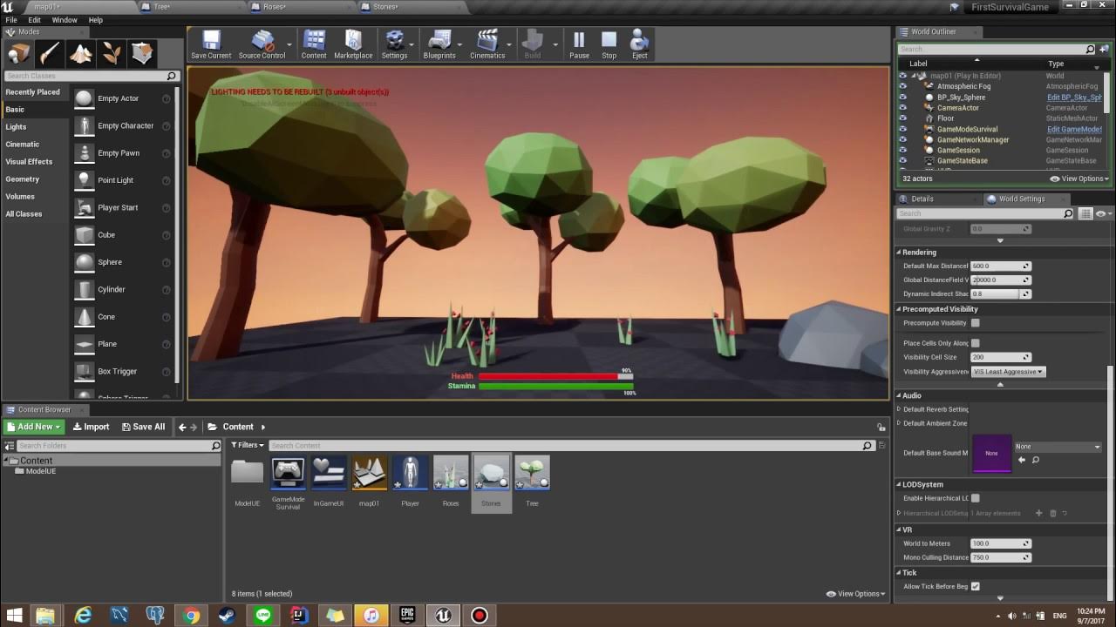Select the Lights category in Modes

[16, 127]
